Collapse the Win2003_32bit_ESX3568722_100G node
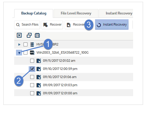The height and width of the screenshot is (113, 153). point(19,53)
